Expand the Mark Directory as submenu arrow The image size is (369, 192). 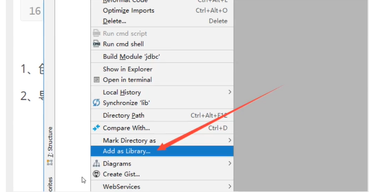click(230, 140)
